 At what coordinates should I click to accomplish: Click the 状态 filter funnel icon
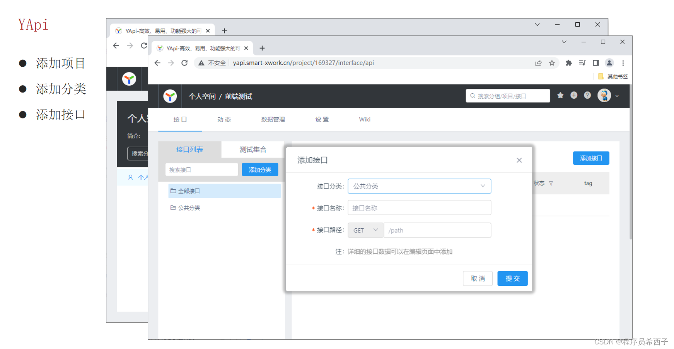point(551,184)
